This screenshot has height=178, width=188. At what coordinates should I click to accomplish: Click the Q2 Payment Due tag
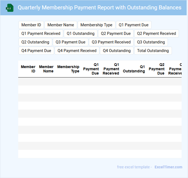pos(116,34)
